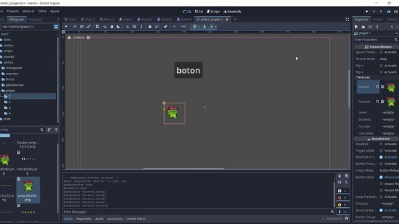
Task: Zoom out the 2D viewport
Action: coord(69,37)
